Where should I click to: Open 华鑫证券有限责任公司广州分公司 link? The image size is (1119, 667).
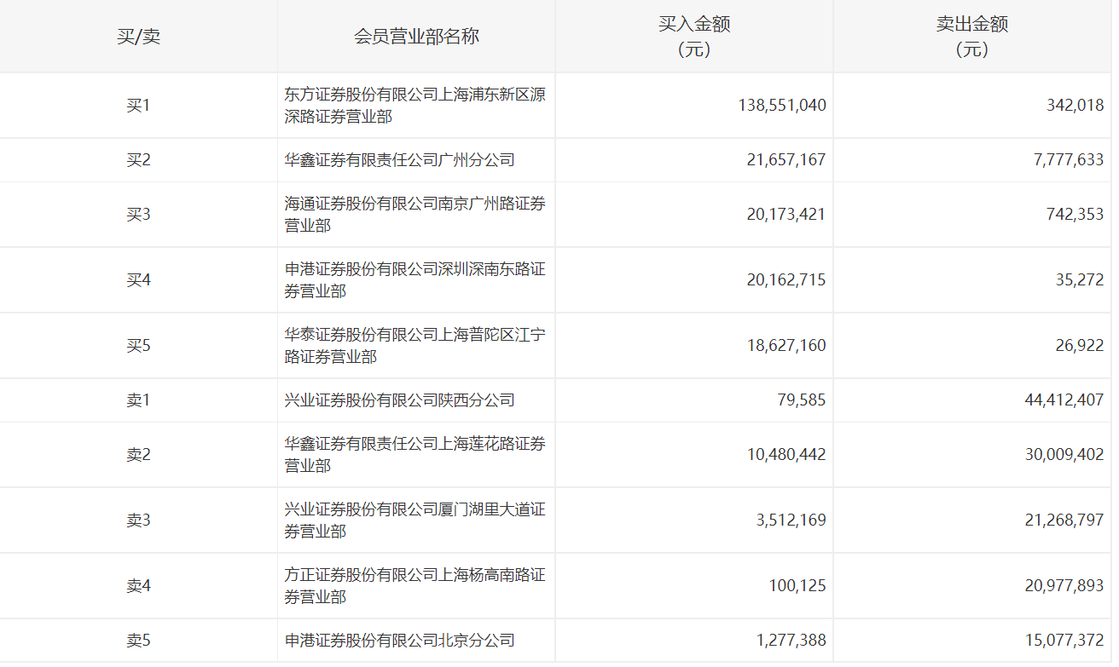pos(399,160)
